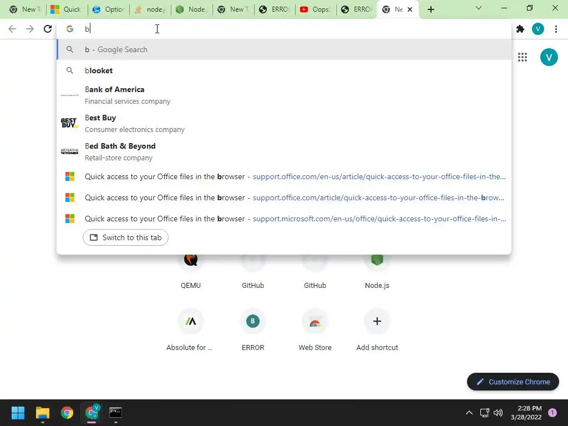
Task: Open the GitHub shortcut next to Node.js
Action: click(x=315, y=271)
